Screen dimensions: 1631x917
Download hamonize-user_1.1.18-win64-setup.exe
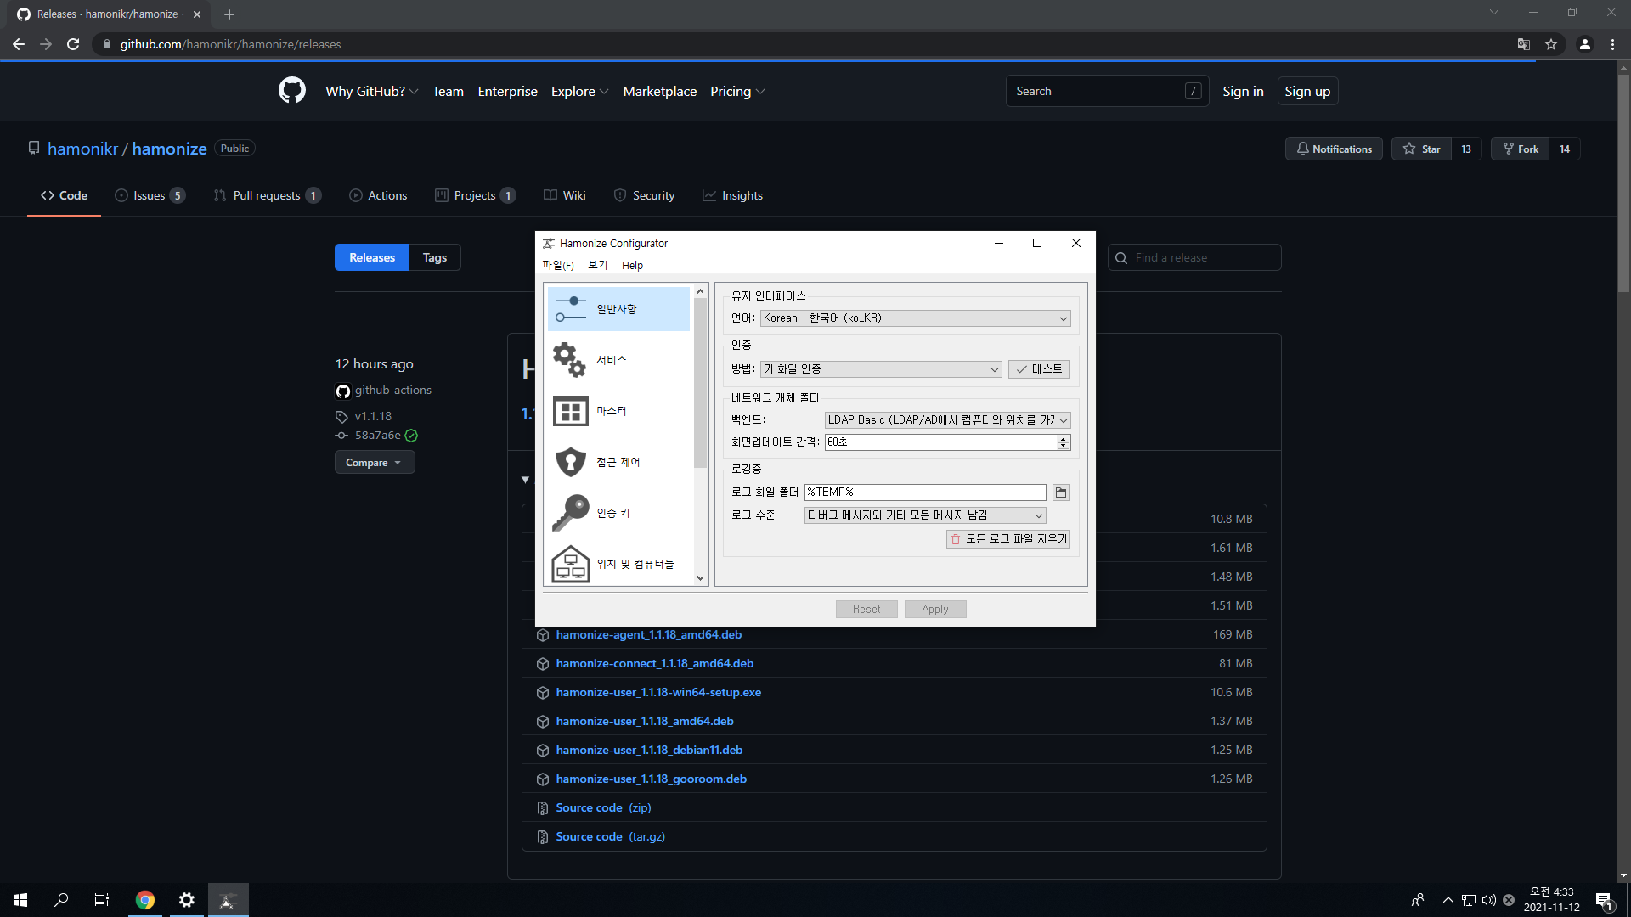(x=658, y=693)
